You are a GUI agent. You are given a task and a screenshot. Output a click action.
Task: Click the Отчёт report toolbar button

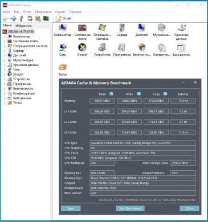click(63, 18)
